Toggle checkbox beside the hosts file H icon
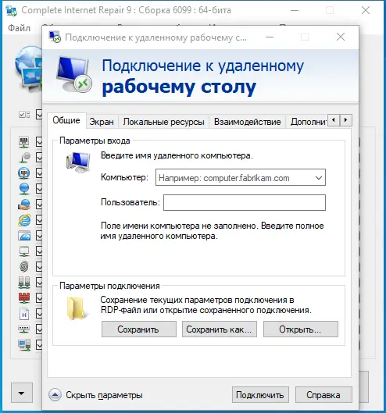The height and width of the screenshot is (413, 386). [39, 313]
